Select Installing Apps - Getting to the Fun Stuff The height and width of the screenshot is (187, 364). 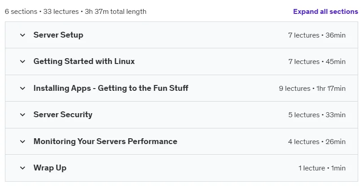[x=111, y=88]
